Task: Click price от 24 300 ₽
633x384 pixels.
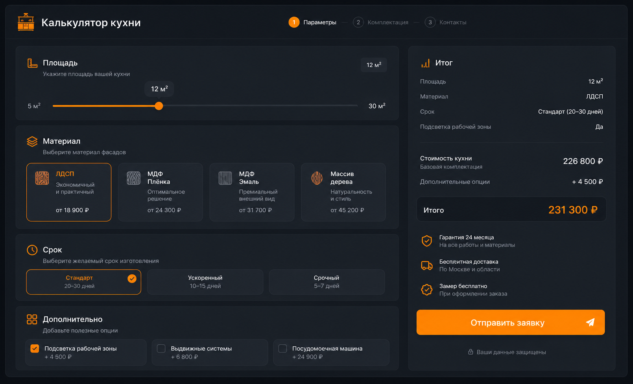Action: point(164,210)
